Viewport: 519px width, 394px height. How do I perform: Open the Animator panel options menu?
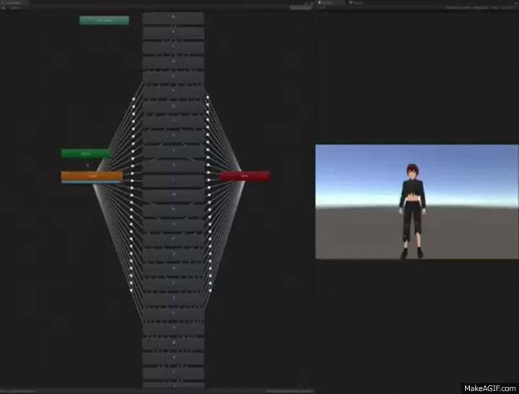pos(309,3)
